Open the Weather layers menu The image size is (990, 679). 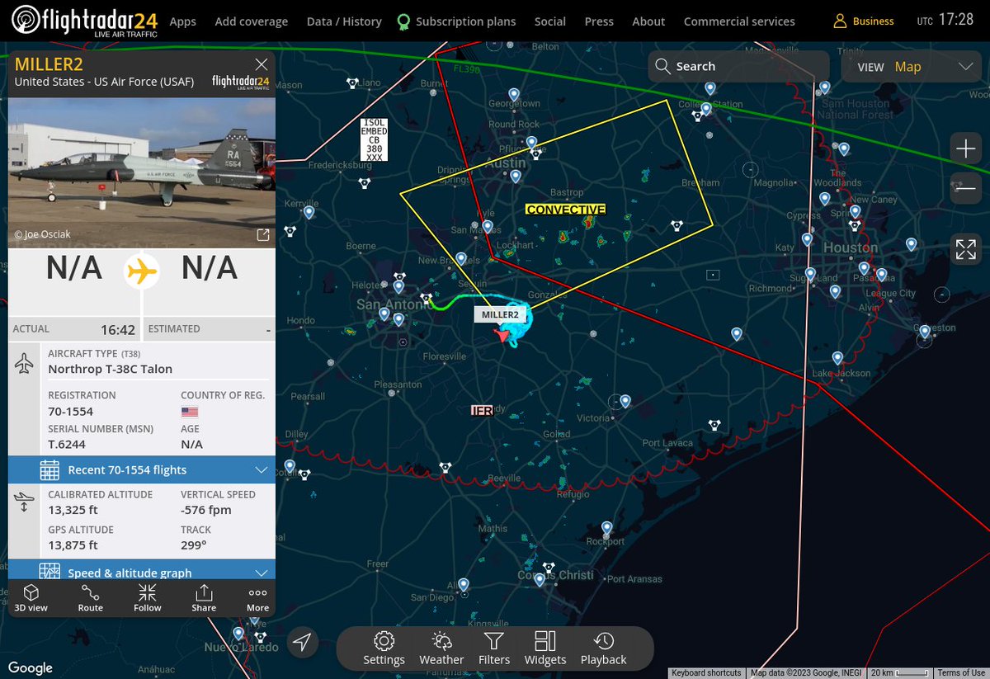point(441,650)
